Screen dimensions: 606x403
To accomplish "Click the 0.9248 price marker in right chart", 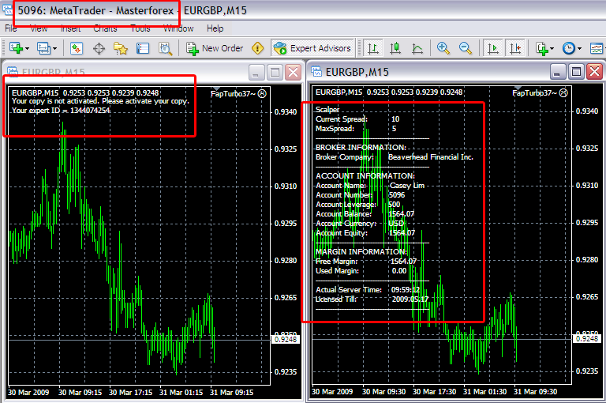I will pyautogui.click(x=587, y=339).
